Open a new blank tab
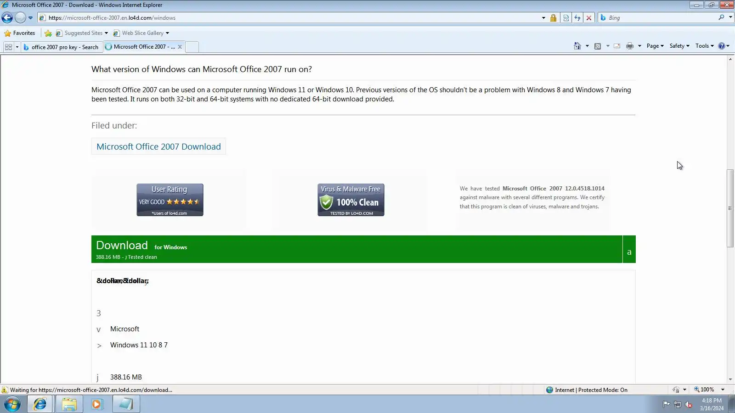The image size is (735, 413). [x=192, y=47]
